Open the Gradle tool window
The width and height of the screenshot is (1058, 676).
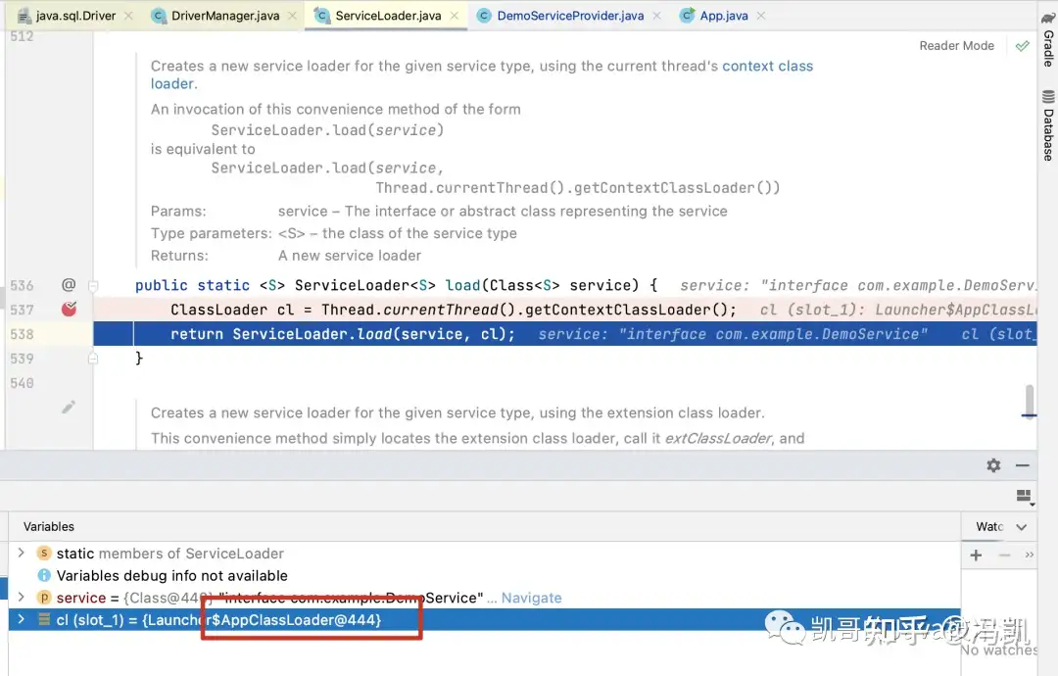pos(1048,40)
